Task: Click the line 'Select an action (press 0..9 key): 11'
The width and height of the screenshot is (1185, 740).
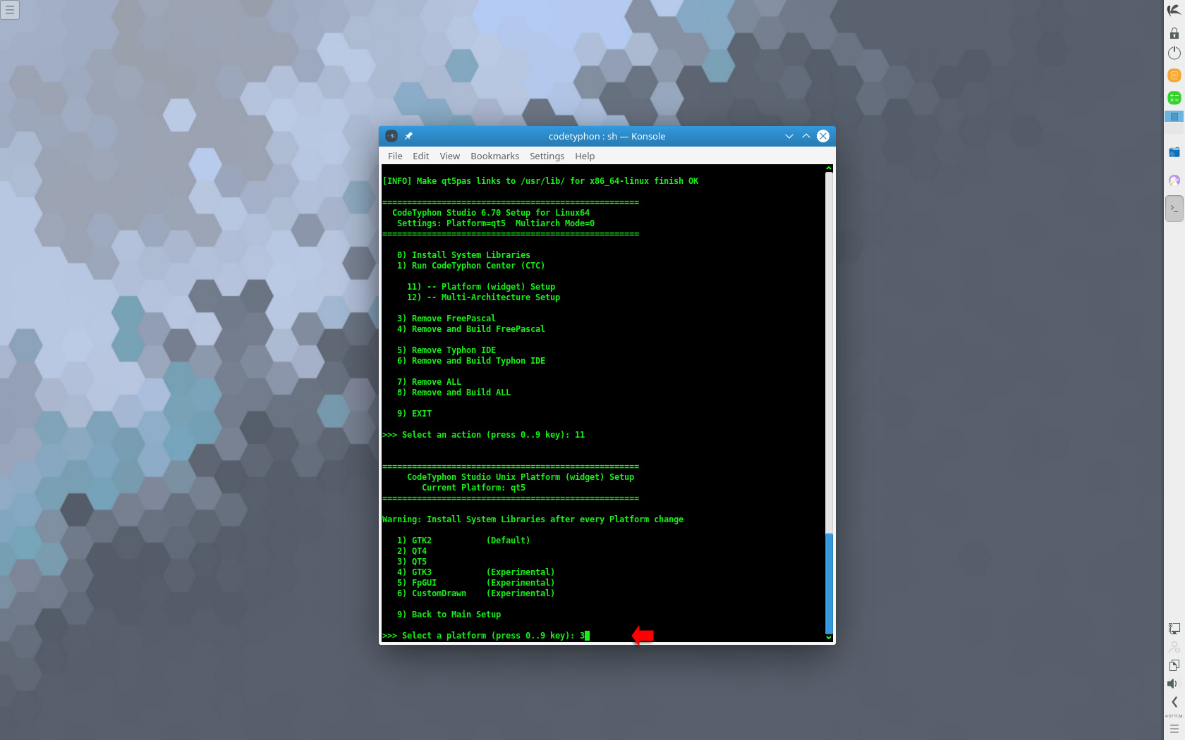Action: pyautogui.click(x=483, y=435)
